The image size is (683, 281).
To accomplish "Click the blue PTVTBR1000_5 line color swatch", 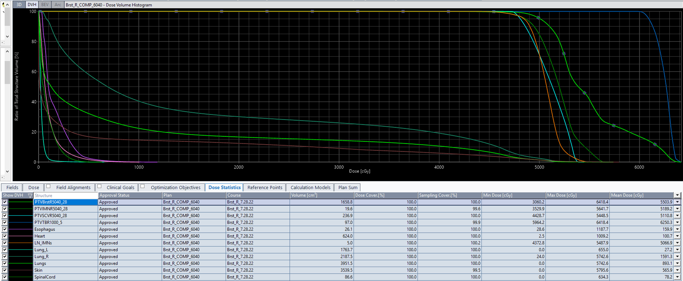I will pyautogui.click(x=21, y=223).
